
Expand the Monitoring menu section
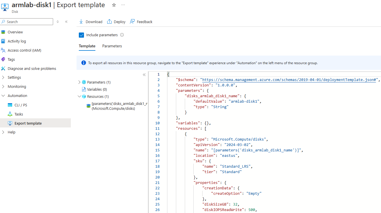[3, 87]
